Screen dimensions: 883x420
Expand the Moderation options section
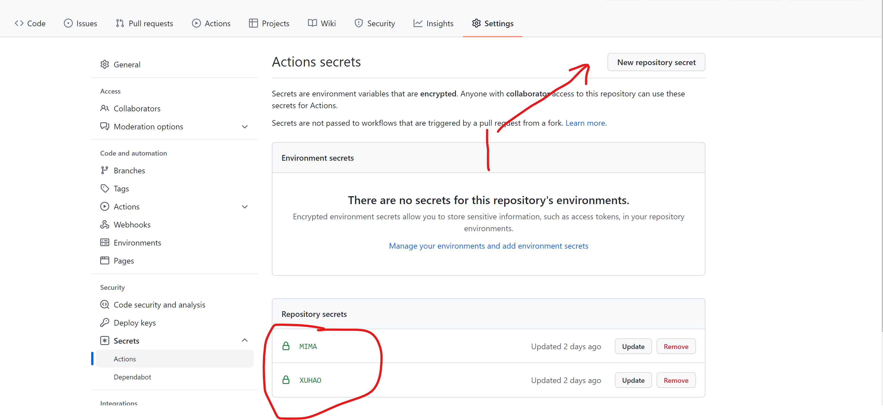244,127
